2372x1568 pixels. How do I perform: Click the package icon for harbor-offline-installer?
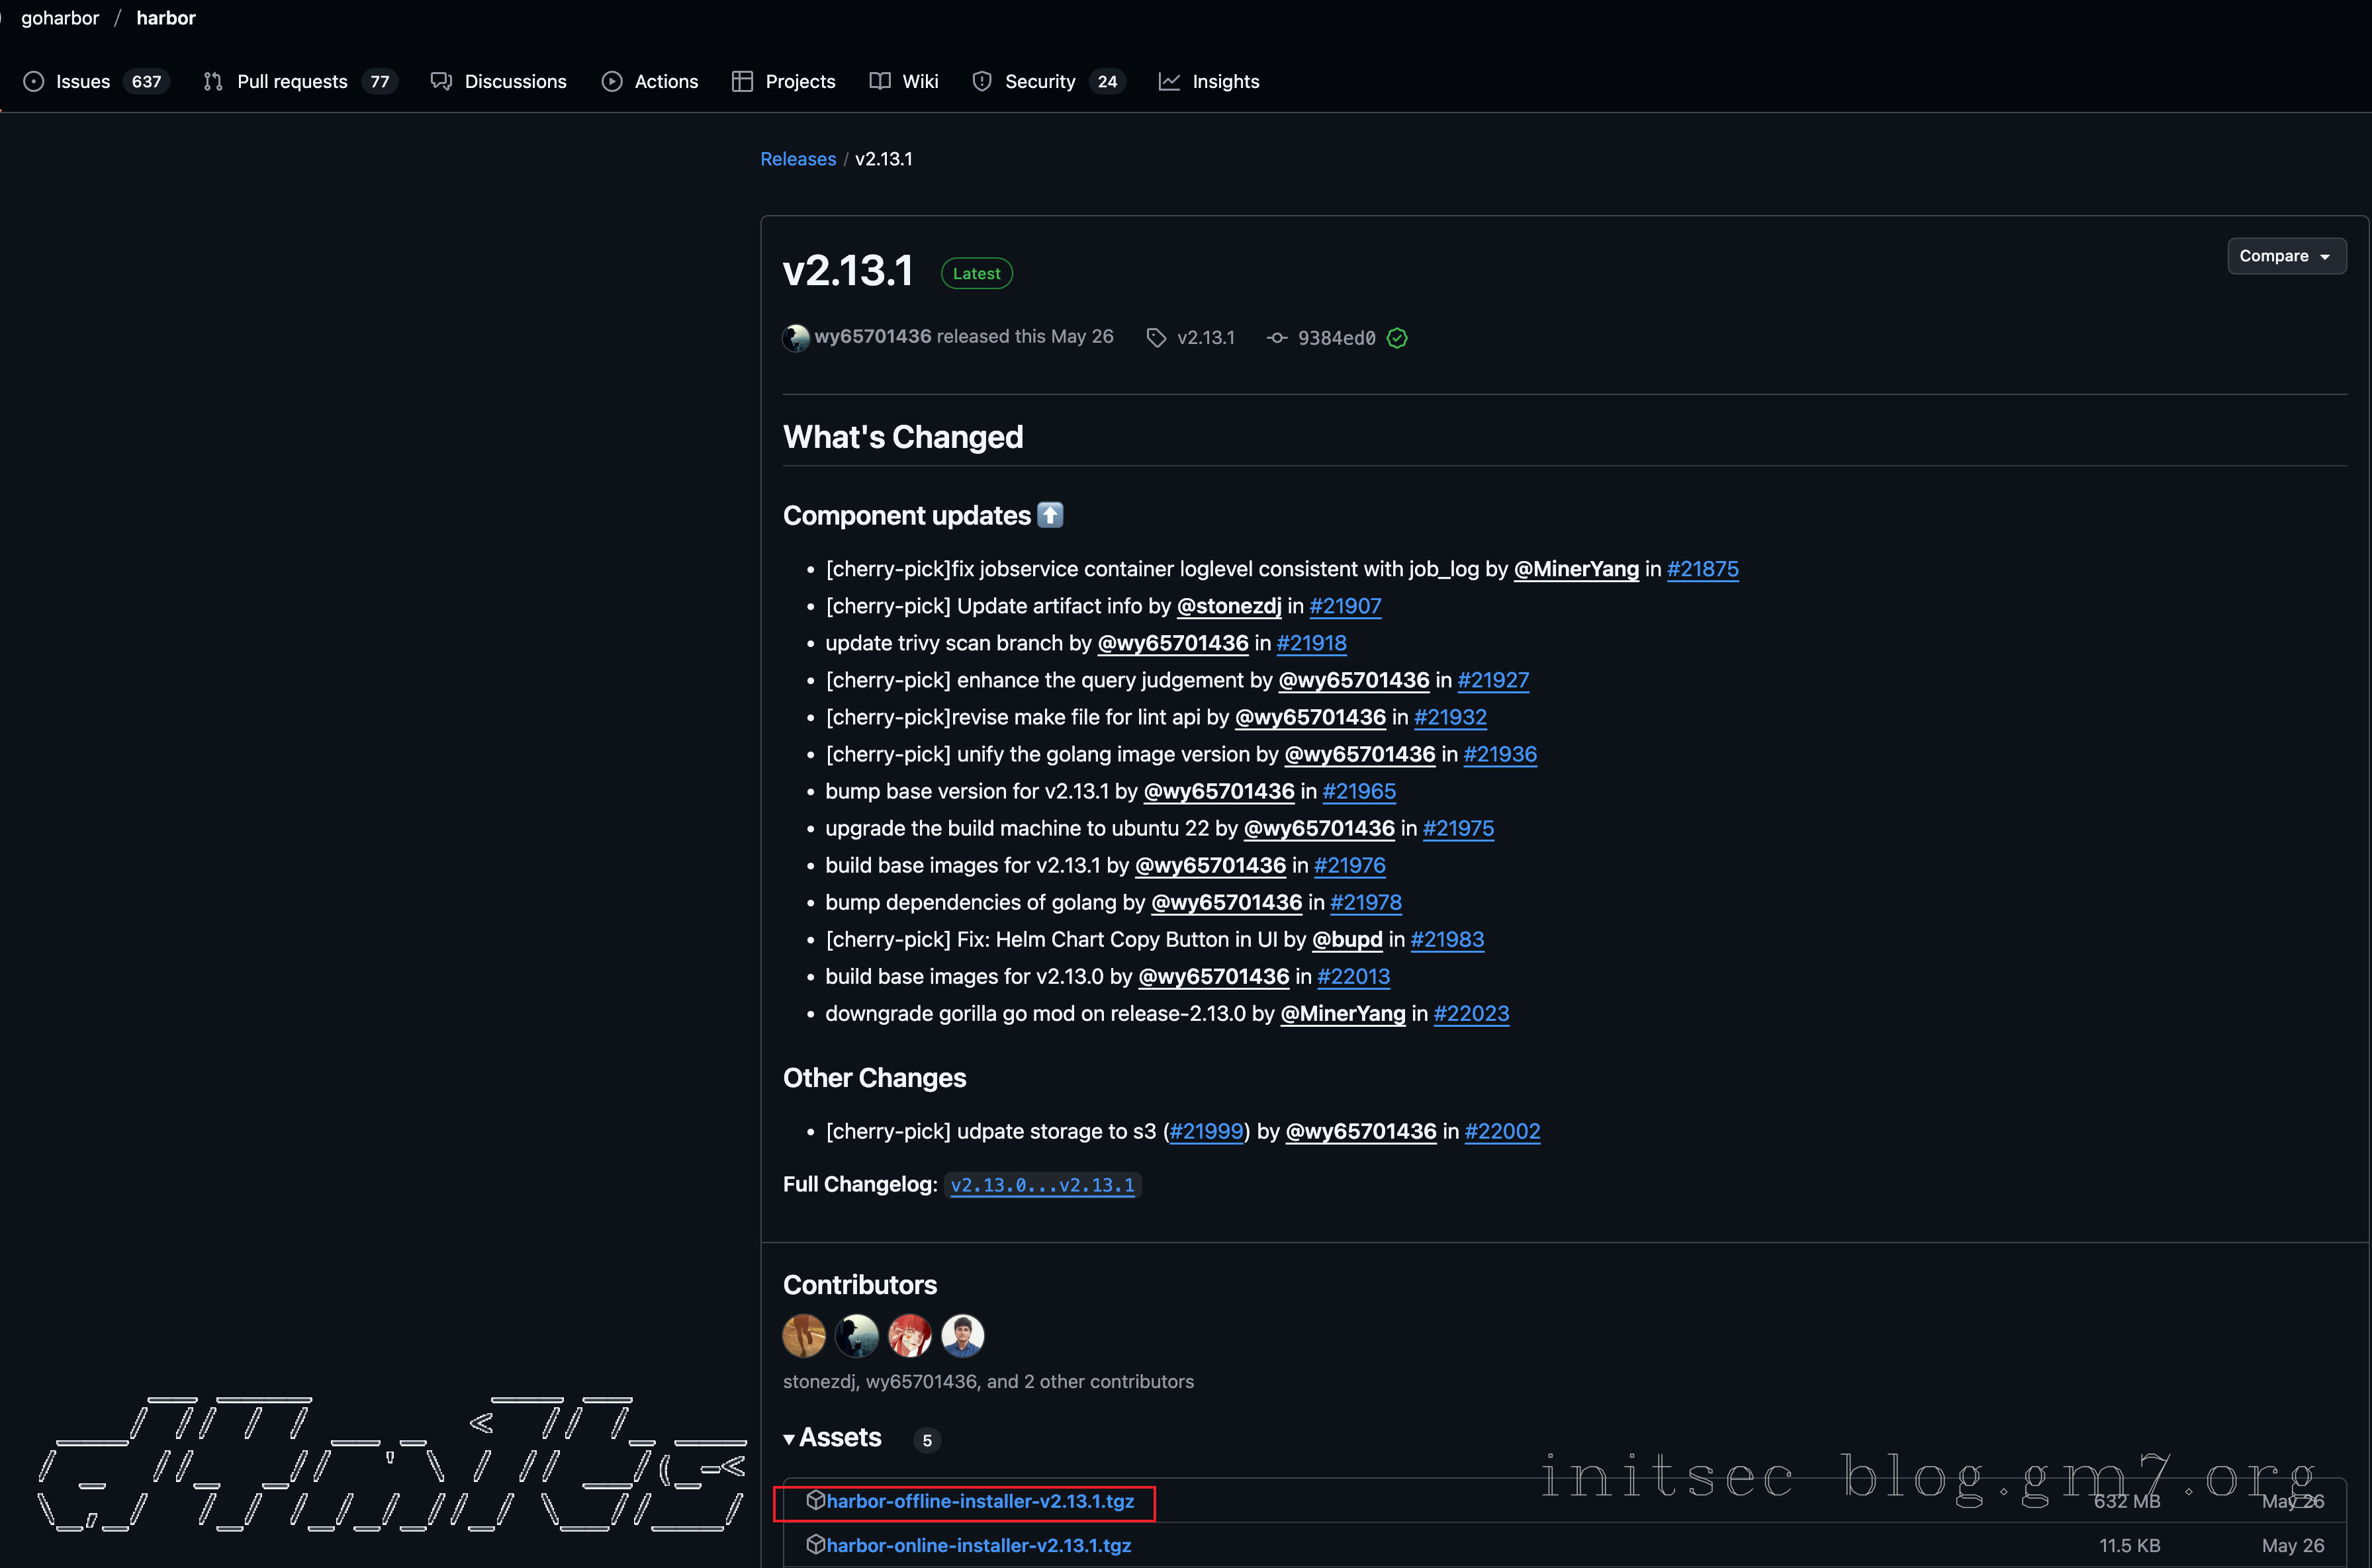point(815,1500)
